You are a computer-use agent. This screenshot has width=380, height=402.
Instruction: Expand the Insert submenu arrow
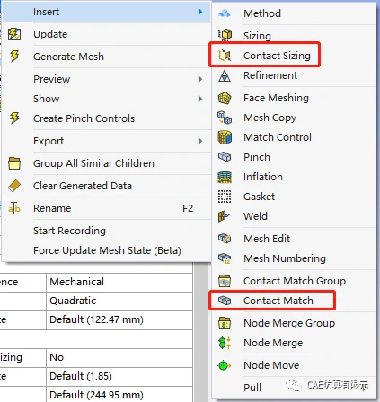[x=200, y=12]
